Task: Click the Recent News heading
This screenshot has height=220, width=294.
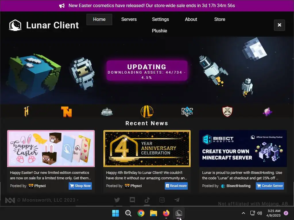Action: [147, 123]
